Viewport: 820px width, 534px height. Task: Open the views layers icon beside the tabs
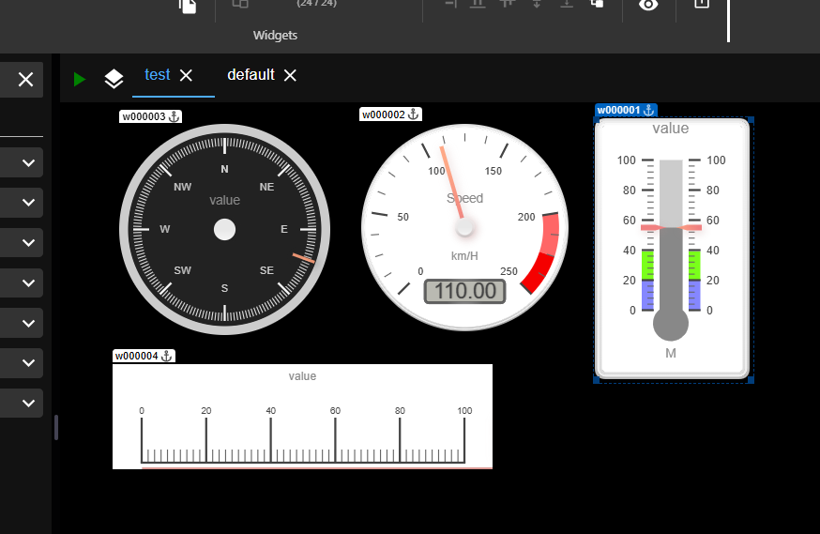coord(114,79)
